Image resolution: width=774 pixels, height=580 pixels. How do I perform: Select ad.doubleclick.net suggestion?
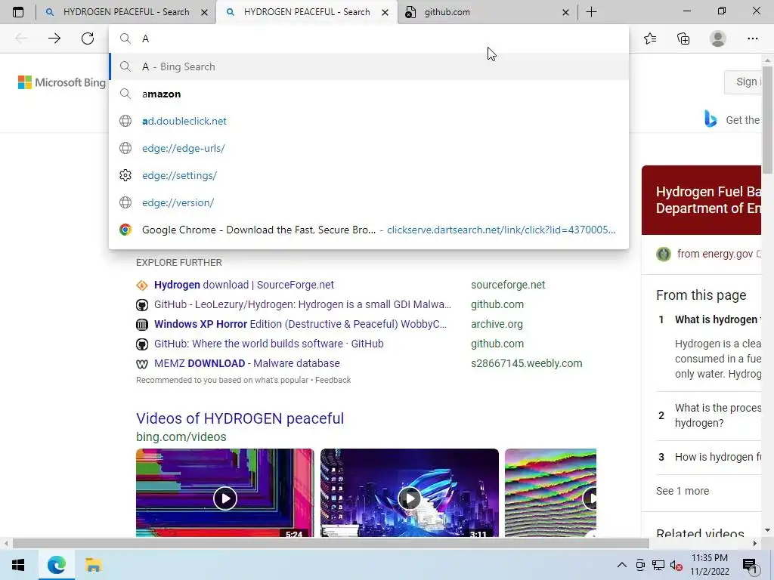(369, 121)
